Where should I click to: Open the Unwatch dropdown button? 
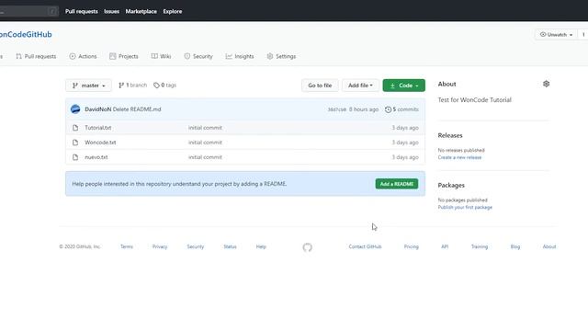tap(556, 35)
